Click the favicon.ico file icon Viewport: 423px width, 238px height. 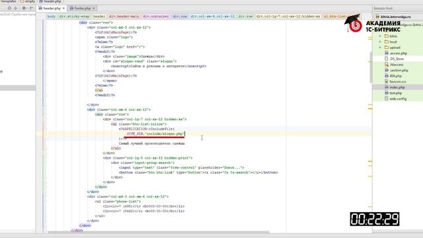387,81
